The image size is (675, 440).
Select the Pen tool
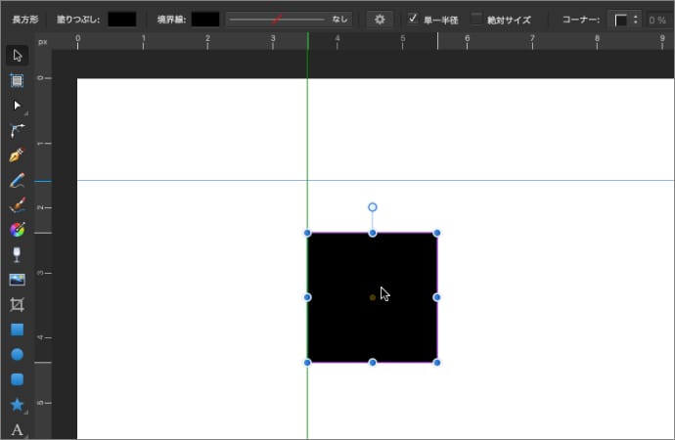point(17,155)
